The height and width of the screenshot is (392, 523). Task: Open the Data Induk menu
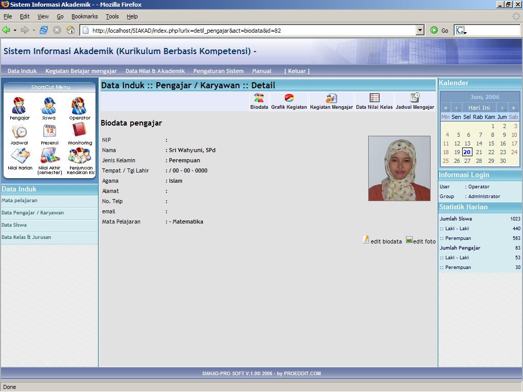pos(21,71)
